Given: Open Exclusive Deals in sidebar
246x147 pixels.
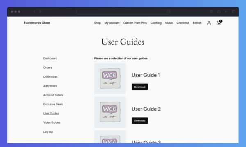Looking at the screenshot, I should tap(53, 104).
